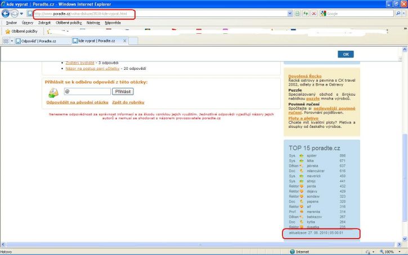Open the tab list dropdown arrow
Image resolution: width=408 pixels, height=255 pixels.
tap(12, 41)
